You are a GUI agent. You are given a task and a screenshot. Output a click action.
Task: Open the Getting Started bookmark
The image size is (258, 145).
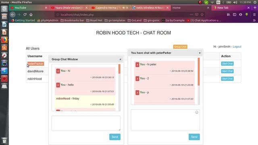[23, 21]
